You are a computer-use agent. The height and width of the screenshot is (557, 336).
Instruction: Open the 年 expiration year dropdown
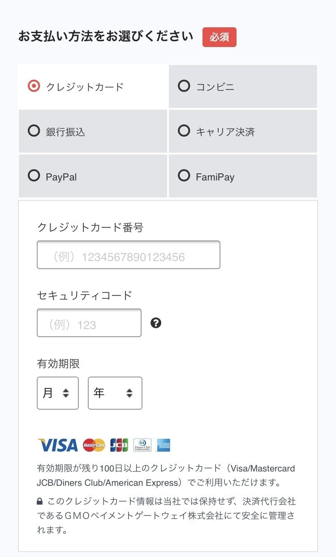(115, 393)
